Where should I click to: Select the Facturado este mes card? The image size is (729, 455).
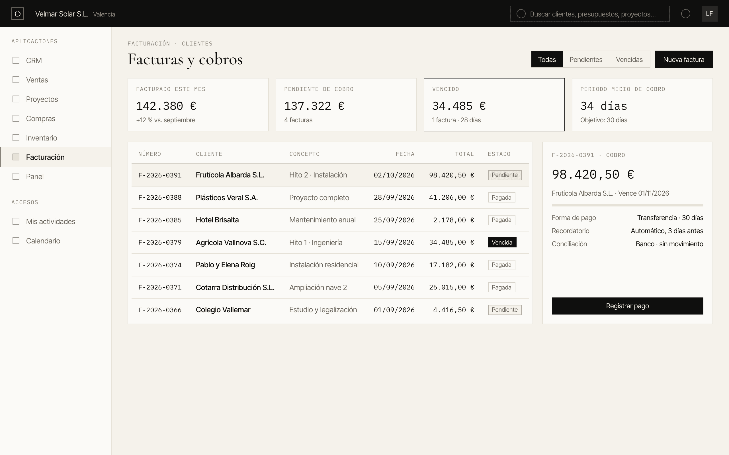point(198,105)
